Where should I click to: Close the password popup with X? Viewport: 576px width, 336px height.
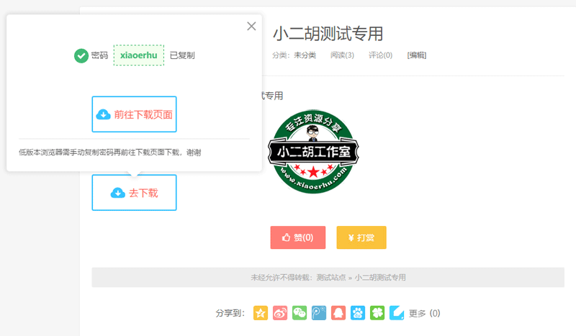click(251, 26)
